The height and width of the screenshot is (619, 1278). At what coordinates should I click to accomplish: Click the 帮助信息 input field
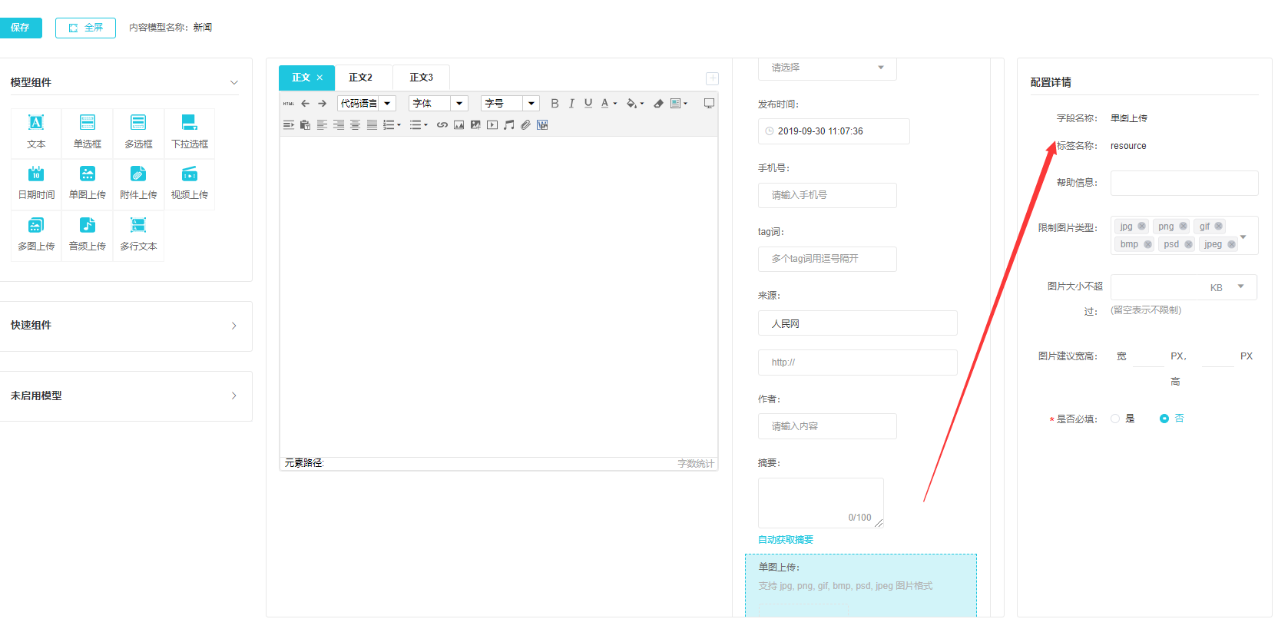[1184, 183]
